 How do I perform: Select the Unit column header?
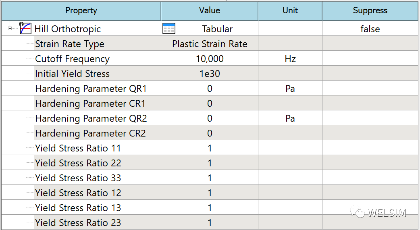pos(290,10)
